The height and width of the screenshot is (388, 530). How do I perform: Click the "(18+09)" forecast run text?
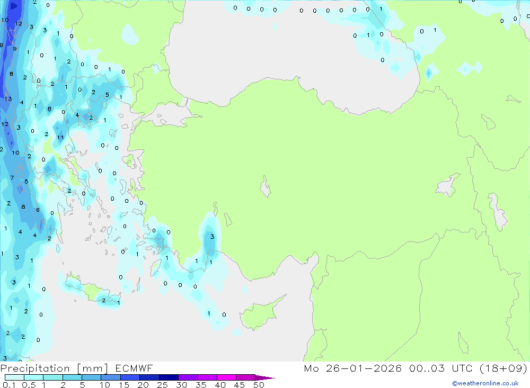click(503, 368)
